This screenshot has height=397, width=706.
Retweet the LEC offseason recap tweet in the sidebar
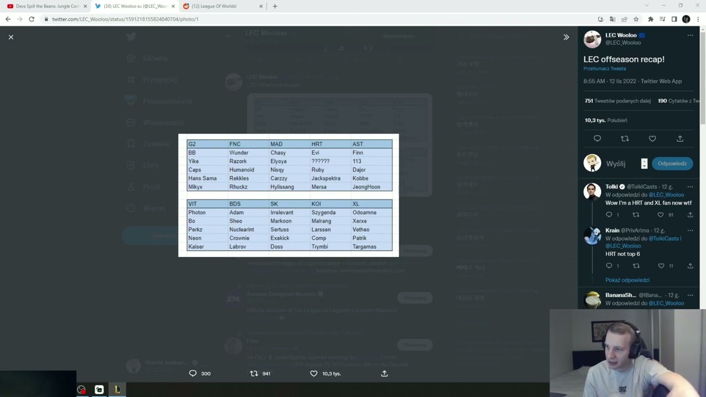click(x=625, y=138)
